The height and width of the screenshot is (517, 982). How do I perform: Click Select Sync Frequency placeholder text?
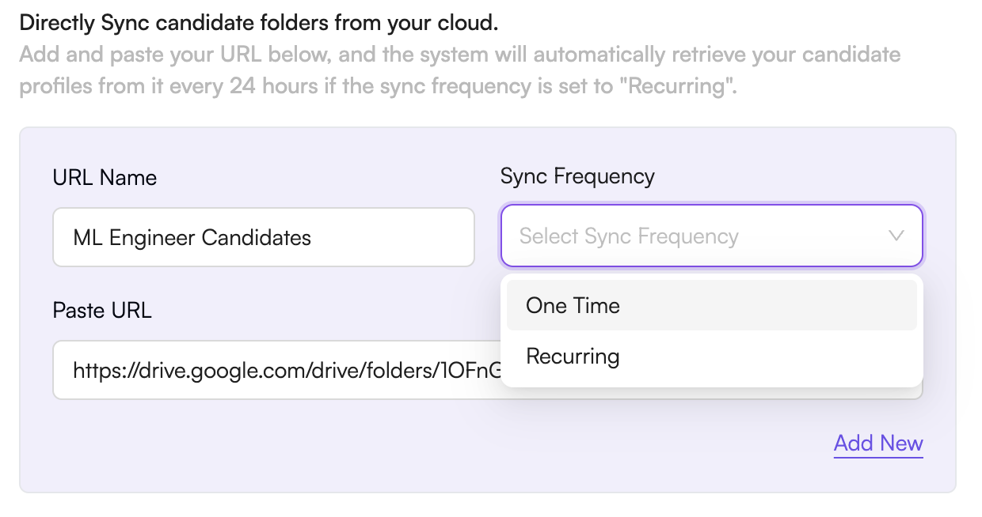click(628, 236)
